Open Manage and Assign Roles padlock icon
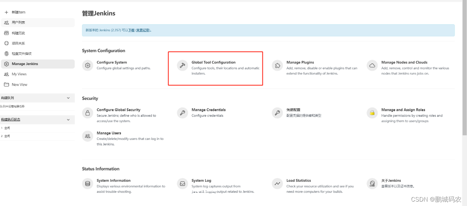The width and height of the screenshot is (467, 206). click(x=372, y=113)
